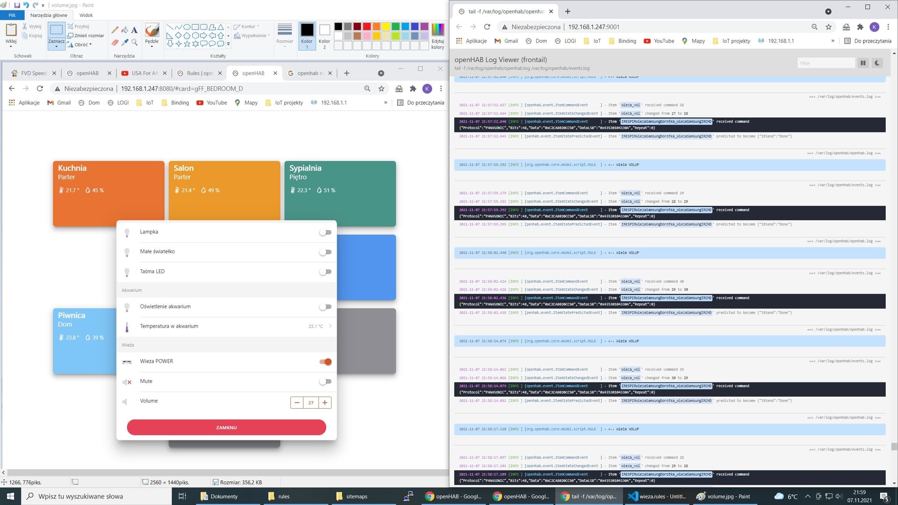Pause the openHAB log viewer

[863, 63]
